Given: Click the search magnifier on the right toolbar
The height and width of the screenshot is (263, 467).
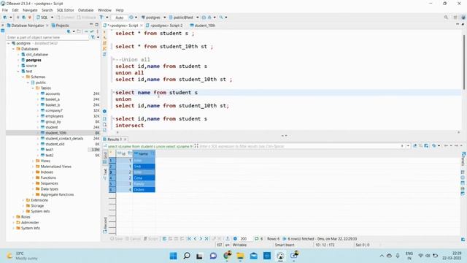Looking at the screenshot, I should (446, 18).
